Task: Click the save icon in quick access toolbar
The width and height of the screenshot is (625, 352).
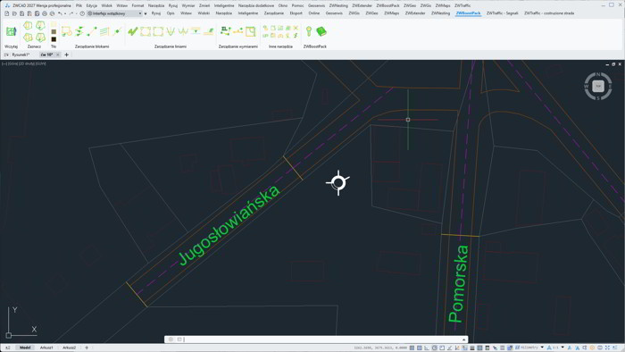Action: point(22,13)
